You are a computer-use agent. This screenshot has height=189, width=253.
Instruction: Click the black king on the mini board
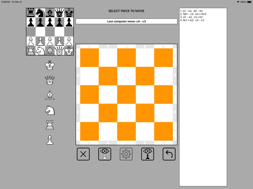69,13
